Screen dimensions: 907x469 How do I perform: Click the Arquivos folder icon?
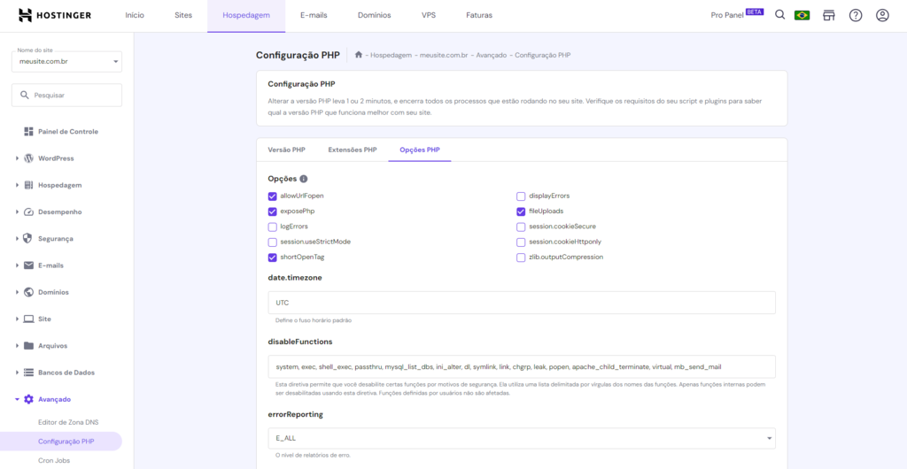pyautogui.click(x=28, y=346)
